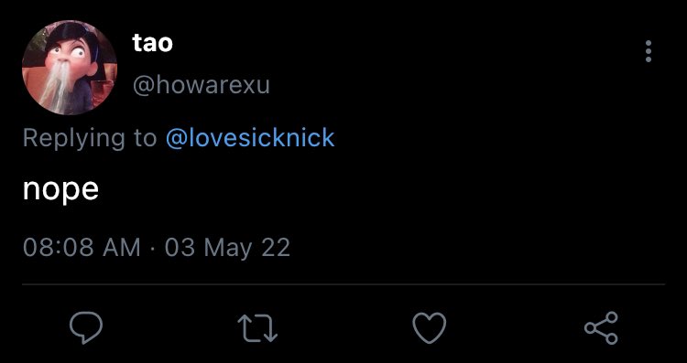
Task: Reply to the tweet via speech bubble icon
Action: pos(86,328)
